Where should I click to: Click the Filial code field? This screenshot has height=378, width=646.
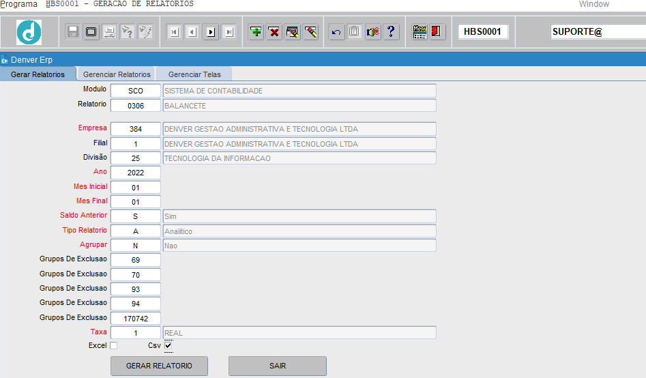click(x=136, y=144)
